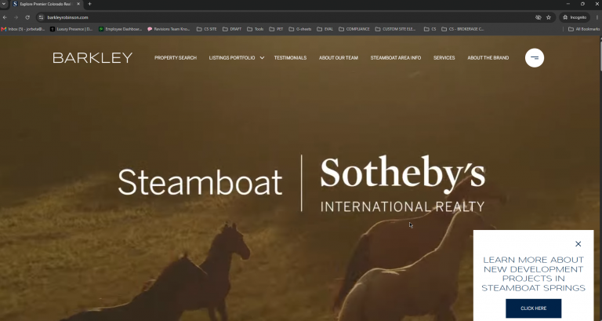Open the tab search dropdown arrow
Screen dimensions: 602x321
4,4
